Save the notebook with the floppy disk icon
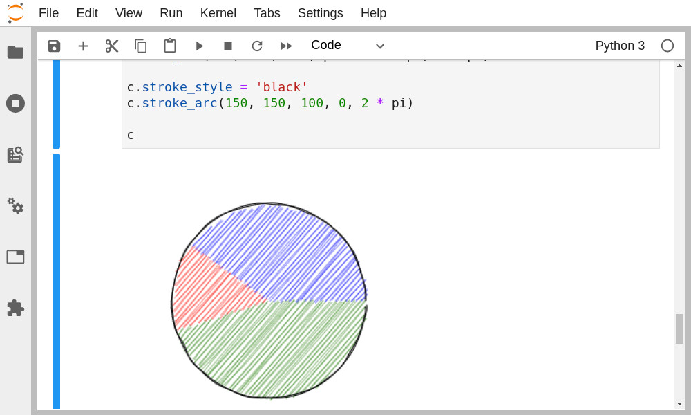 coord(54,46)
